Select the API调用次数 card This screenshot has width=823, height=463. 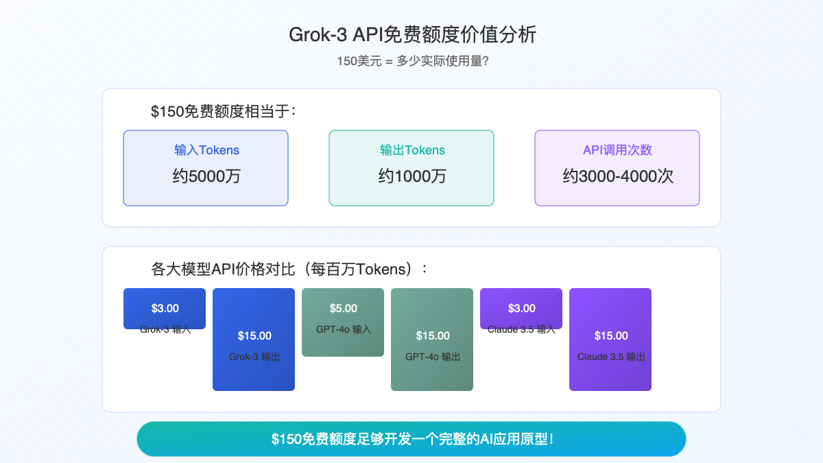pyautogui.click(x=617, y=168)
